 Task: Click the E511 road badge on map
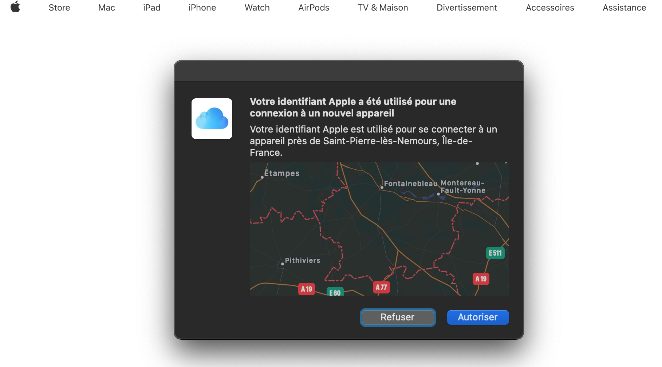coord(495,253)
